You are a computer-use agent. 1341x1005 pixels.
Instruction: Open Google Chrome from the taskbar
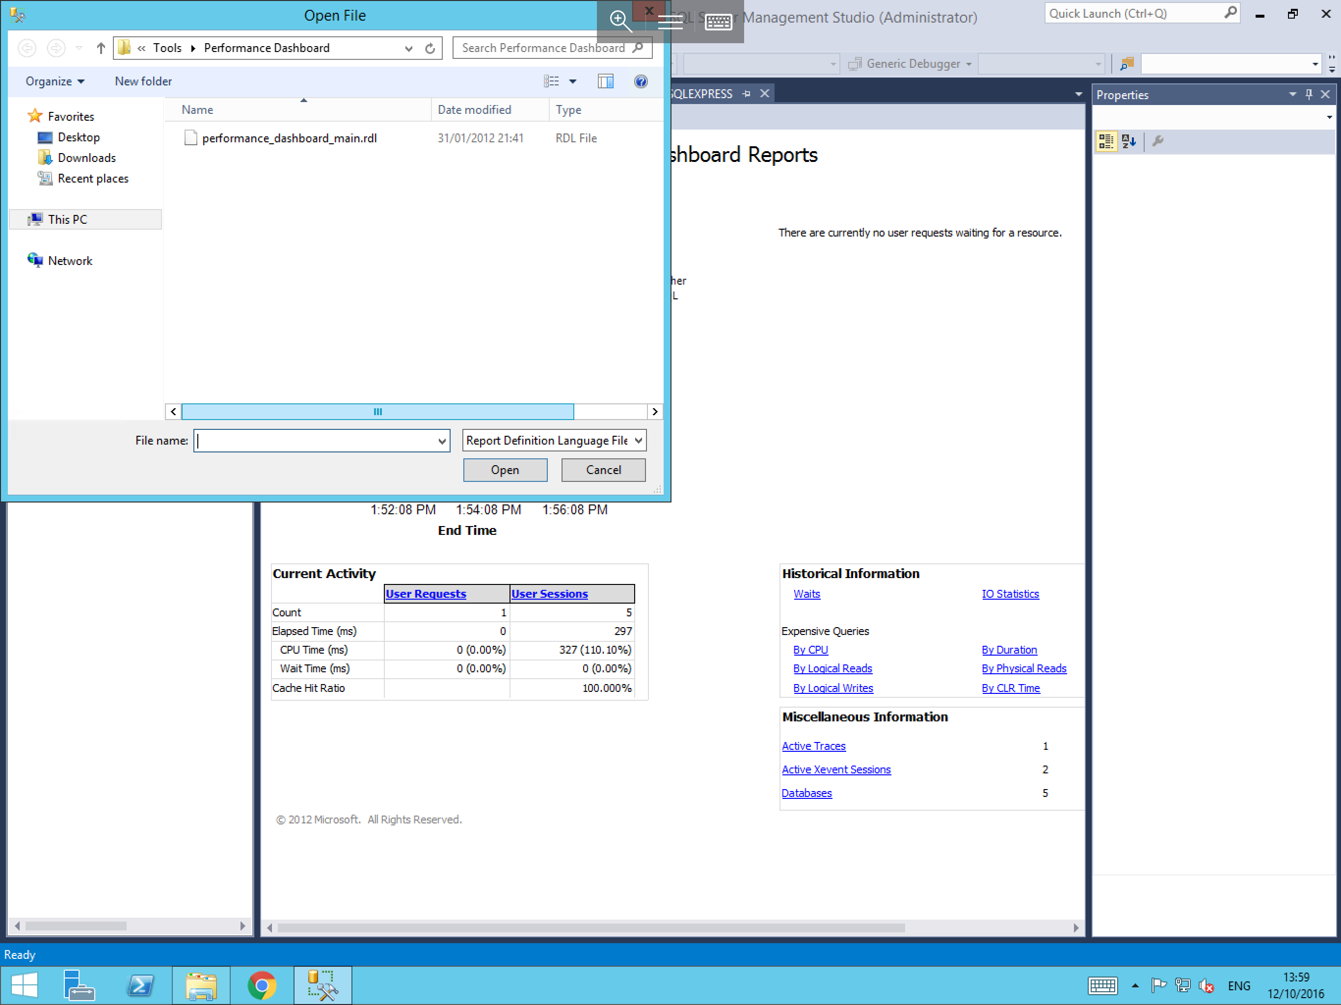(262, 985)
